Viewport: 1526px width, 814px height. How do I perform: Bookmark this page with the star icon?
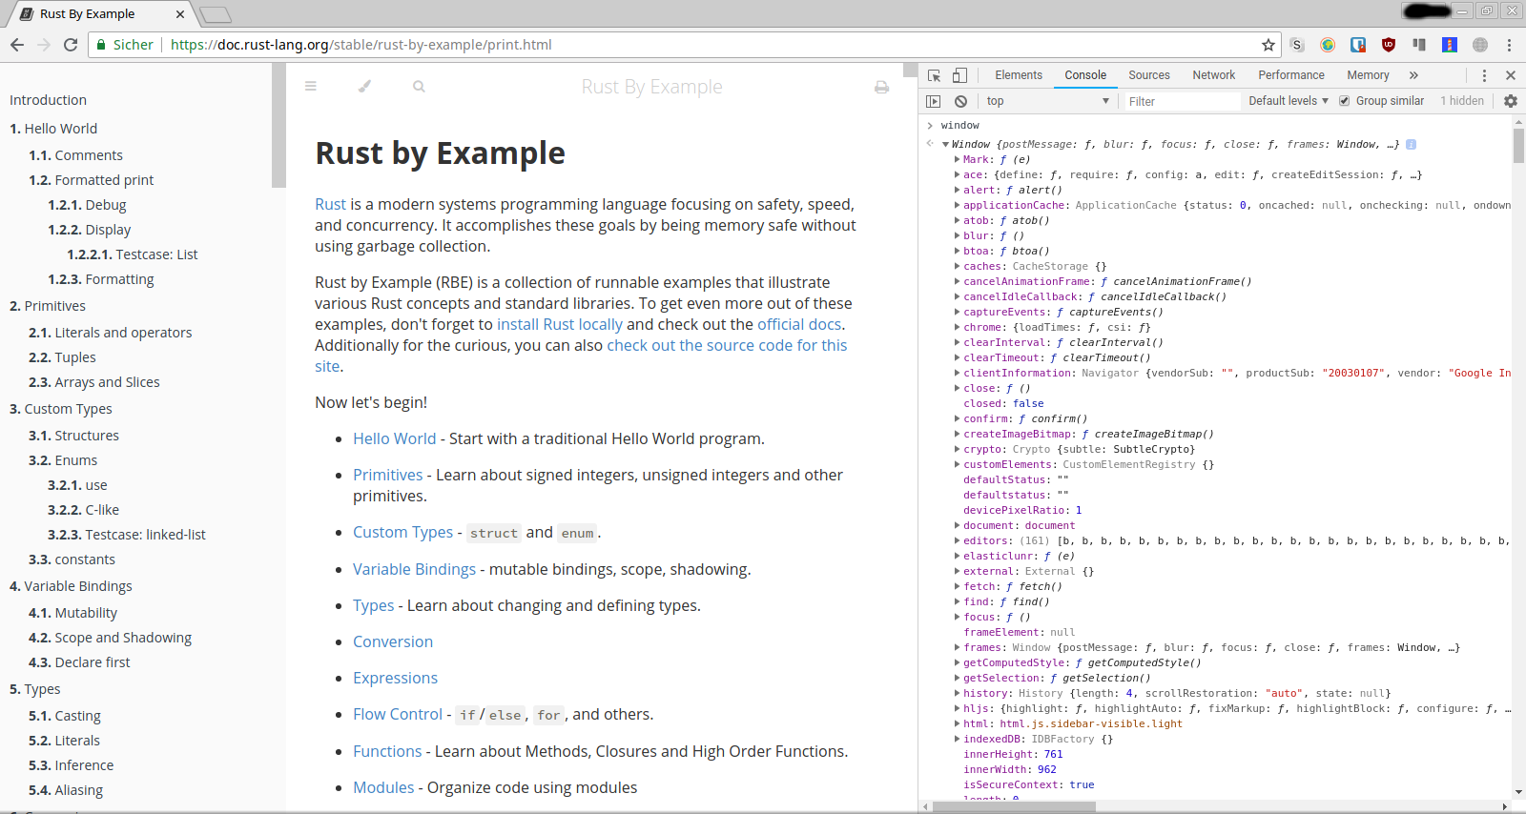[x=1268, y=45]
